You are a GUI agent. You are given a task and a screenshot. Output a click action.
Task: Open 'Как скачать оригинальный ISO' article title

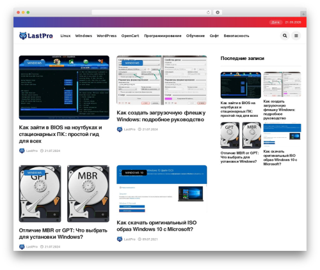pyautogui.click(x=157, y=226)
